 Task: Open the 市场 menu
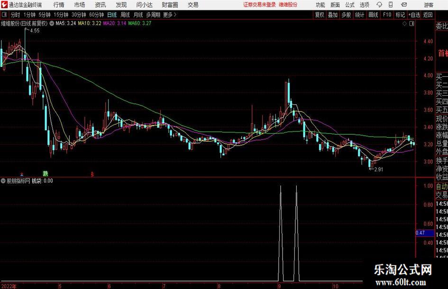[80, 5]
